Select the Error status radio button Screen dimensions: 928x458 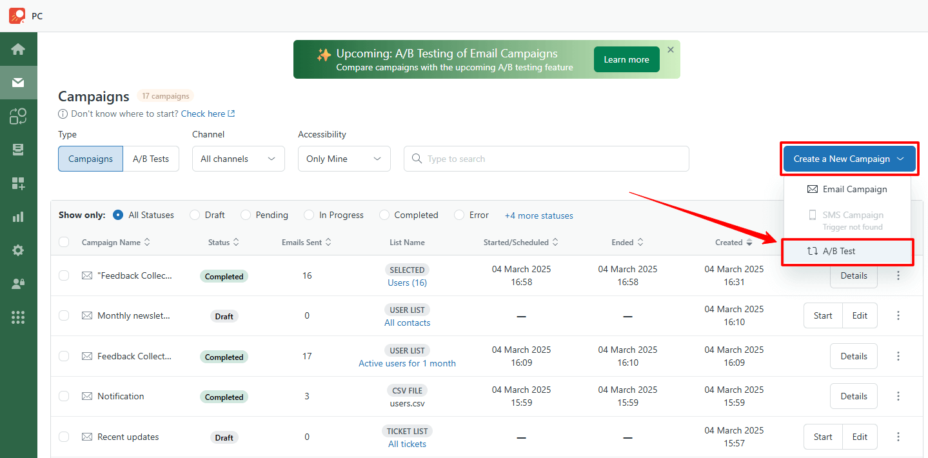pos(460,215)
